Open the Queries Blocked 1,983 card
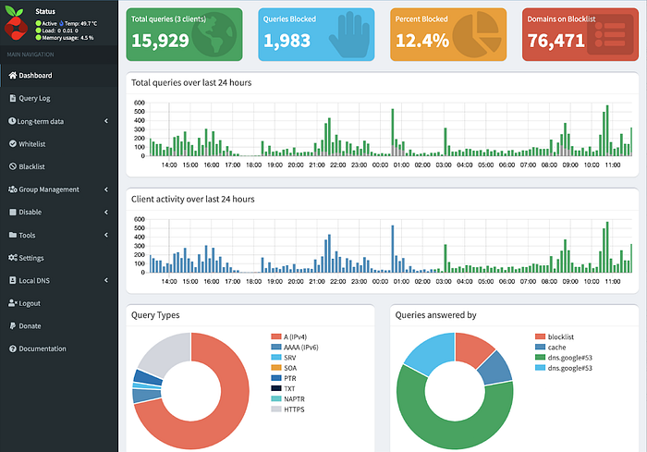 coord(316,34)
